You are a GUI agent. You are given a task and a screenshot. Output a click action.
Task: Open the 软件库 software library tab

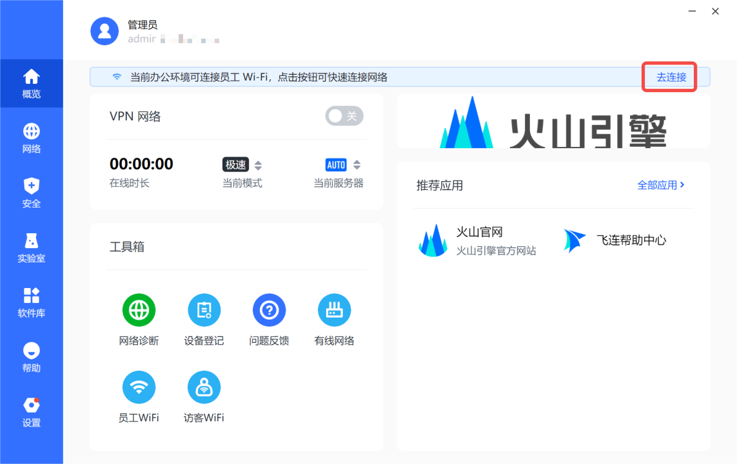(x=32, y=303)
